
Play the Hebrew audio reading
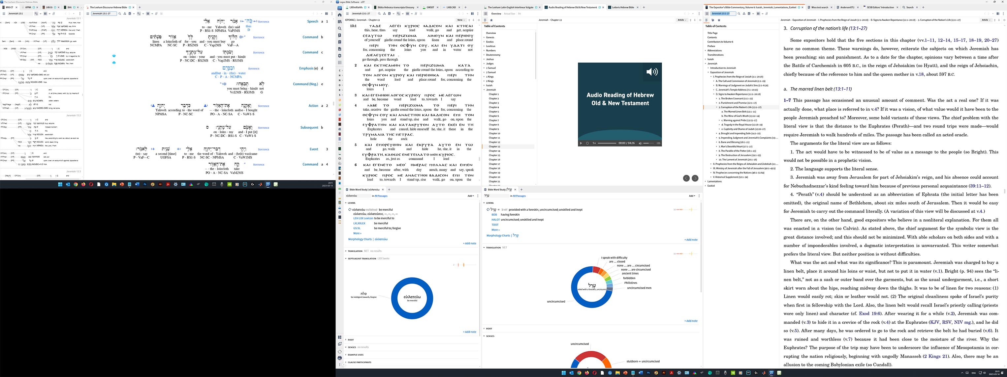click(581, 143)
